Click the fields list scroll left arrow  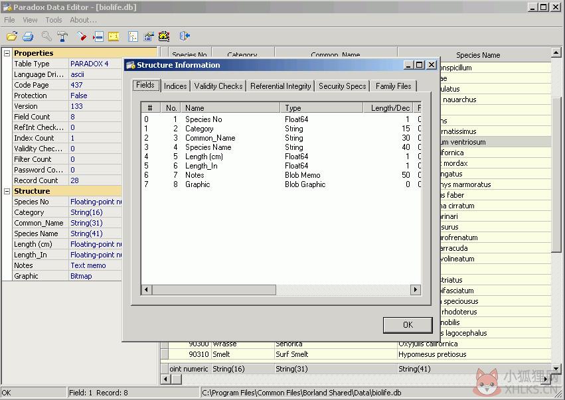point(146,289)
